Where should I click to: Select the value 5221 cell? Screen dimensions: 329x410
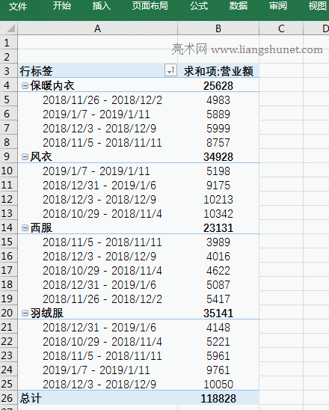pyautogui.click(x=218, y=341)
